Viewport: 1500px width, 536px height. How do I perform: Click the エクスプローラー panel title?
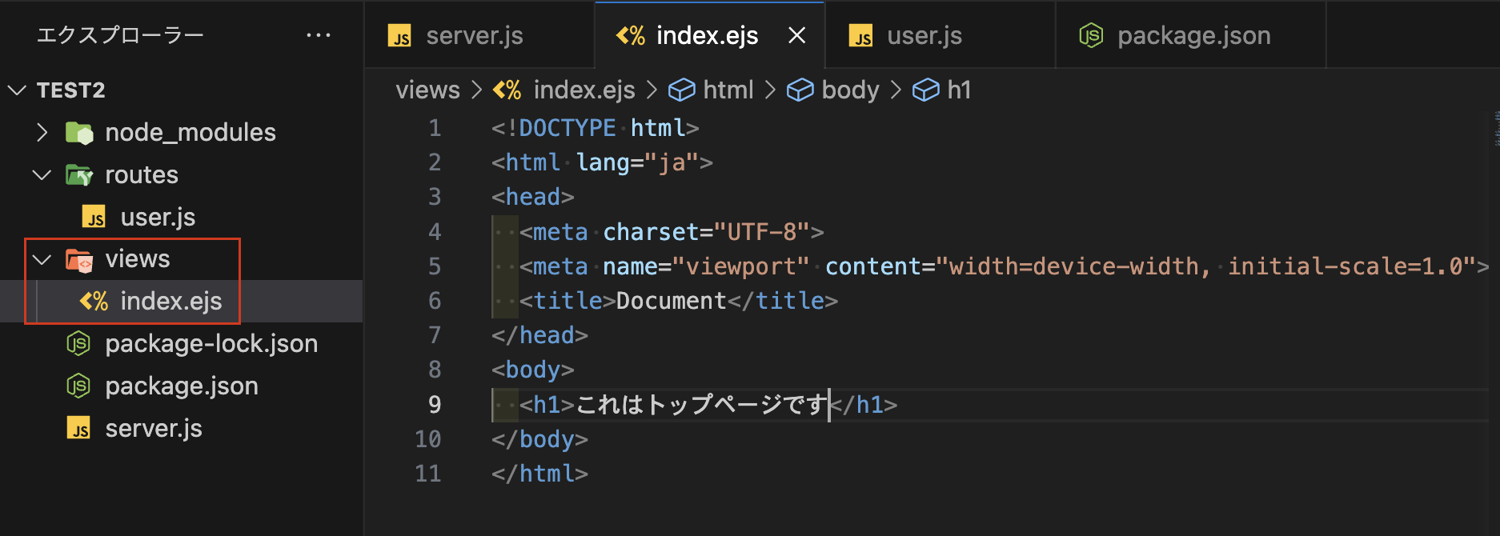(120, 35)
